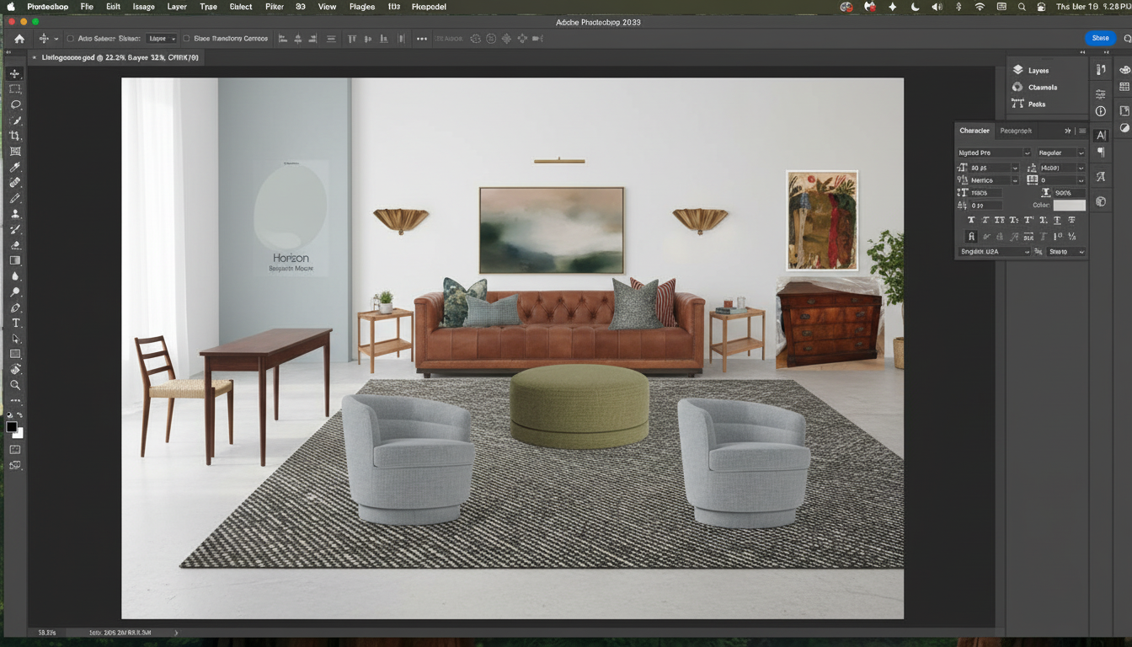
Task: Toggle faux bold text style button
Action: click(x=970, y=220)
